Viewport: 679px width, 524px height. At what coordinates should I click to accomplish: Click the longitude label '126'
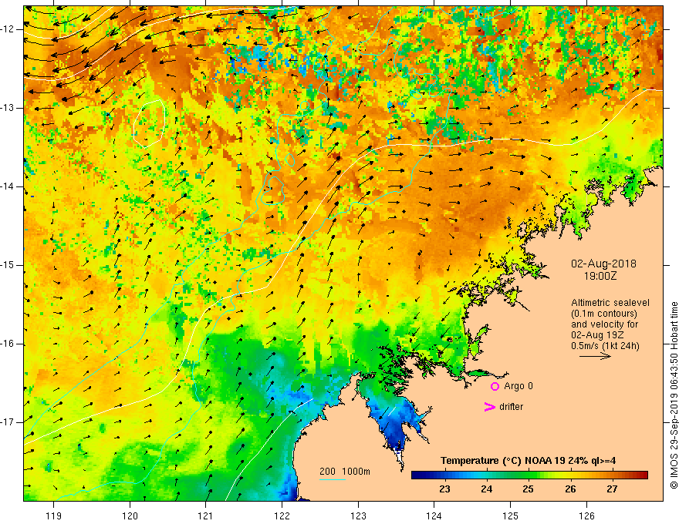point(586,516)
